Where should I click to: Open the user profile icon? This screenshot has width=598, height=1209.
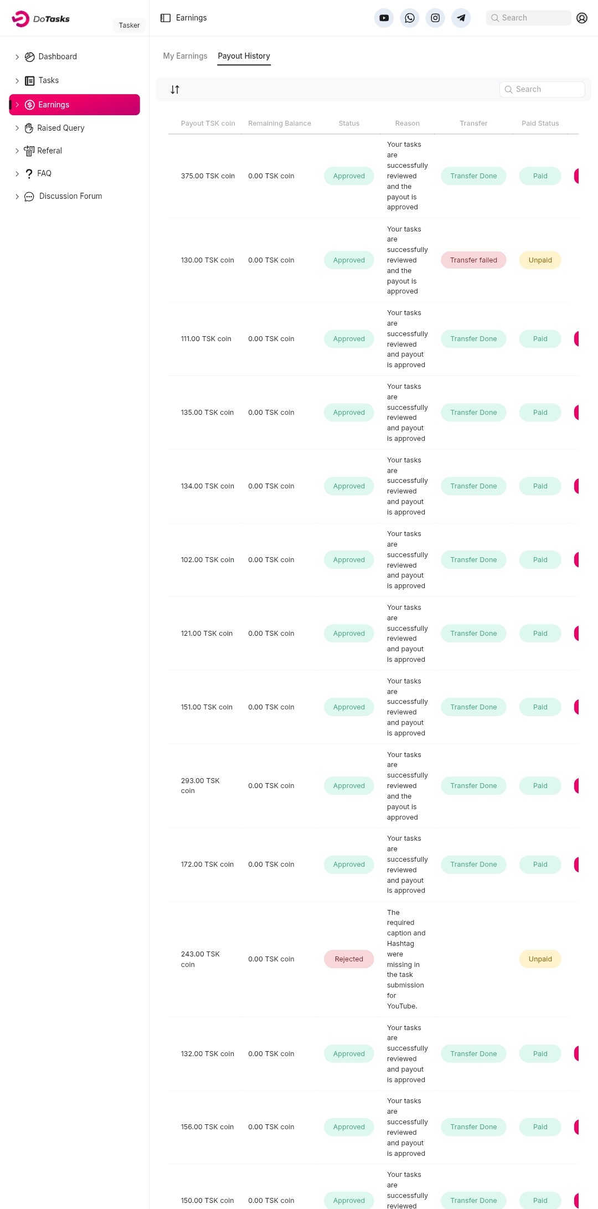581,18
